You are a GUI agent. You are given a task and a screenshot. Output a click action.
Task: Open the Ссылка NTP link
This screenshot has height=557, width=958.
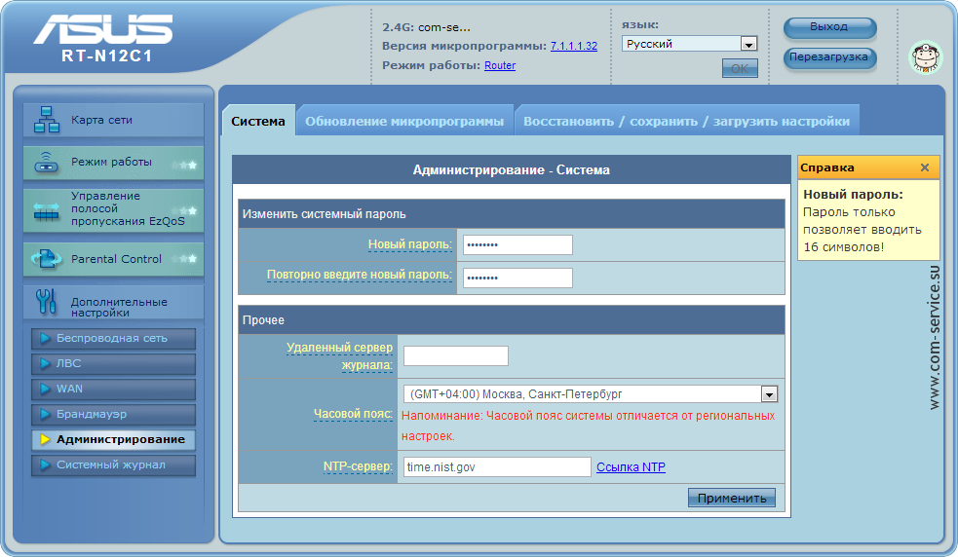(x=631, y=467)
